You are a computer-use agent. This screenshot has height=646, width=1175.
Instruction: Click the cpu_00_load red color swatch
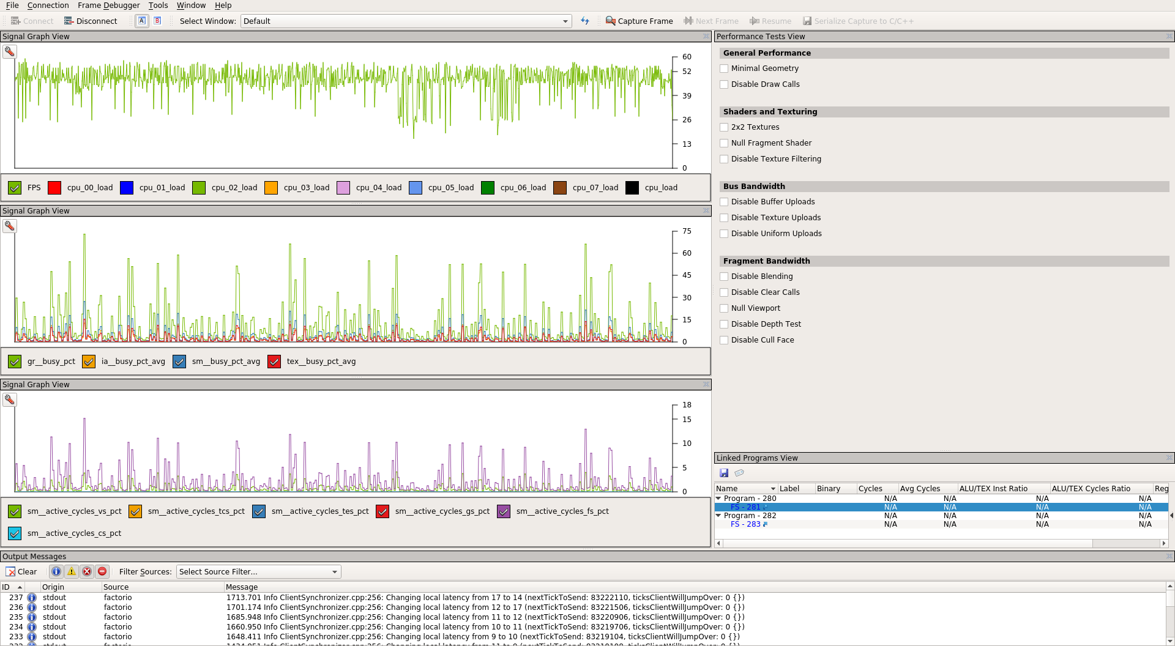54,188
